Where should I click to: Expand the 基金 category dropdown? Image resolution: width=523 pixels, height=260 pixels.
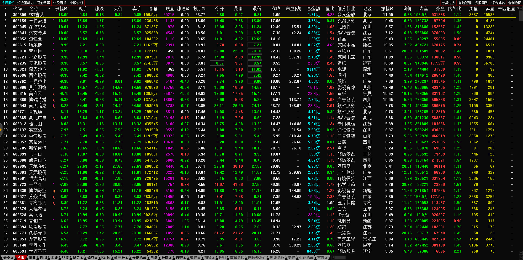click(78, 258)
